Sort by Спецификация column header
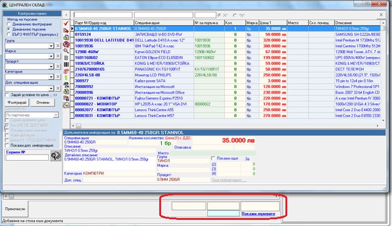 tap(164, 23)
